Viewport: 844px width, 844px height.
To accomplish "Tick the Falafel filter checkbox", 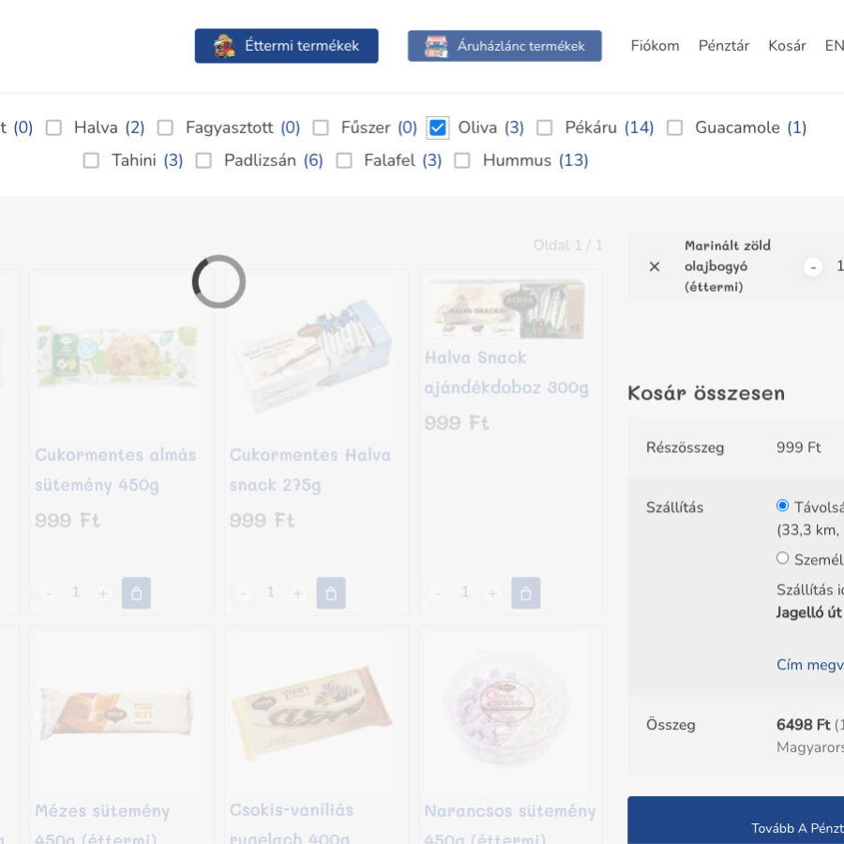I will coord(344,160).
